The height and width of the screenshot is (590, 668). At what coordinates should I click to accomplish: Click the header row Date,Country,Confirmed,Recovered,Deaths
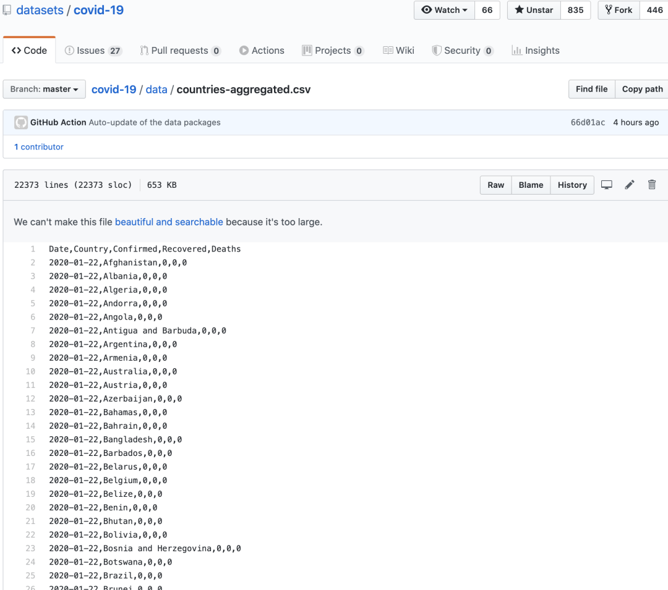pyautogui.click(x=145, y=249)
